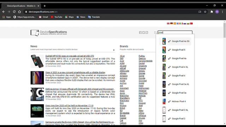Screen dimensions: 226x127
Task: Open the Chrome profile avatar
Action: pyautogui.click(x=217, y=12)
